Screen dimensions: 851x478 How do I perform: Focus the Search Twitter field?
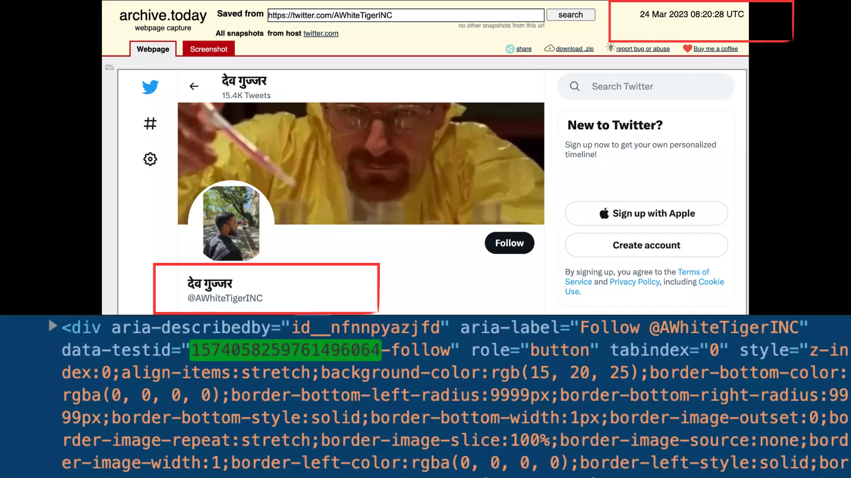point(646,86)
